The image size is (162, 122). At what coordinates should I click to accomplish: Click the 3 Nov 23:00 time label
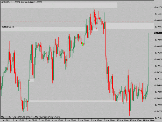point(44,120)
